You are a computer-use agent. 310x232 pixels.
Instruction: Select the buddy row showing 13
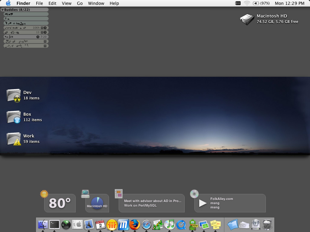coord(26,32)
